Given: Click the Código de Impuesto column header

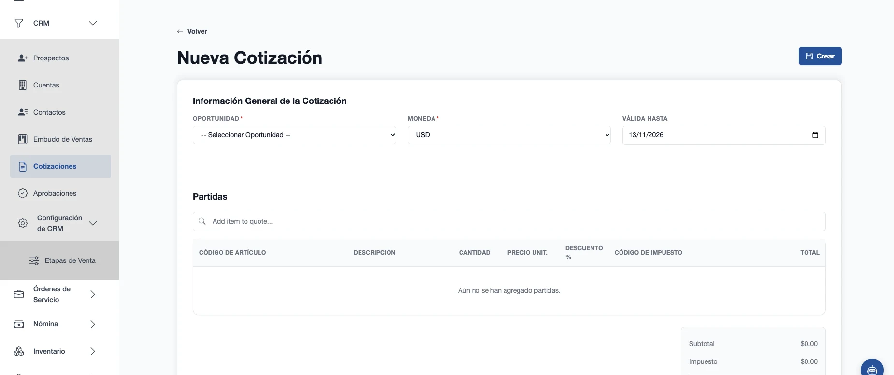Looking at the screenshot, I should (648, 253).
